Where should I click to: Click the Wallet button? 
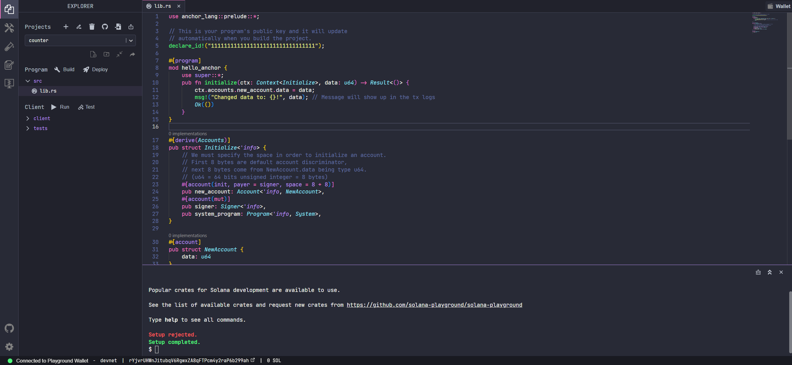coord(780,6)
